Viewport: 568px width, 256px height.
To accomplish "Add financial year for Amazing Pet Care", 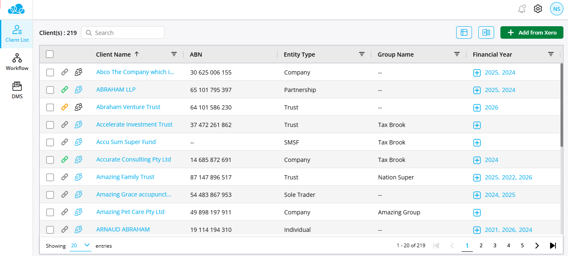I will pyautogui.click(x=477, y=212).
